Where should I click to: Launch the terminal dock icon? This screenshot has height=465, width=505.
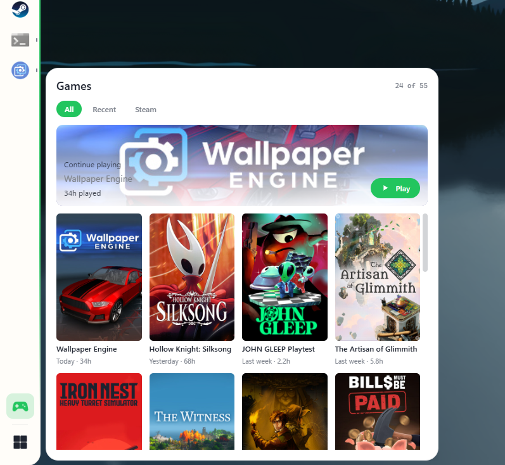click(20, 40)
